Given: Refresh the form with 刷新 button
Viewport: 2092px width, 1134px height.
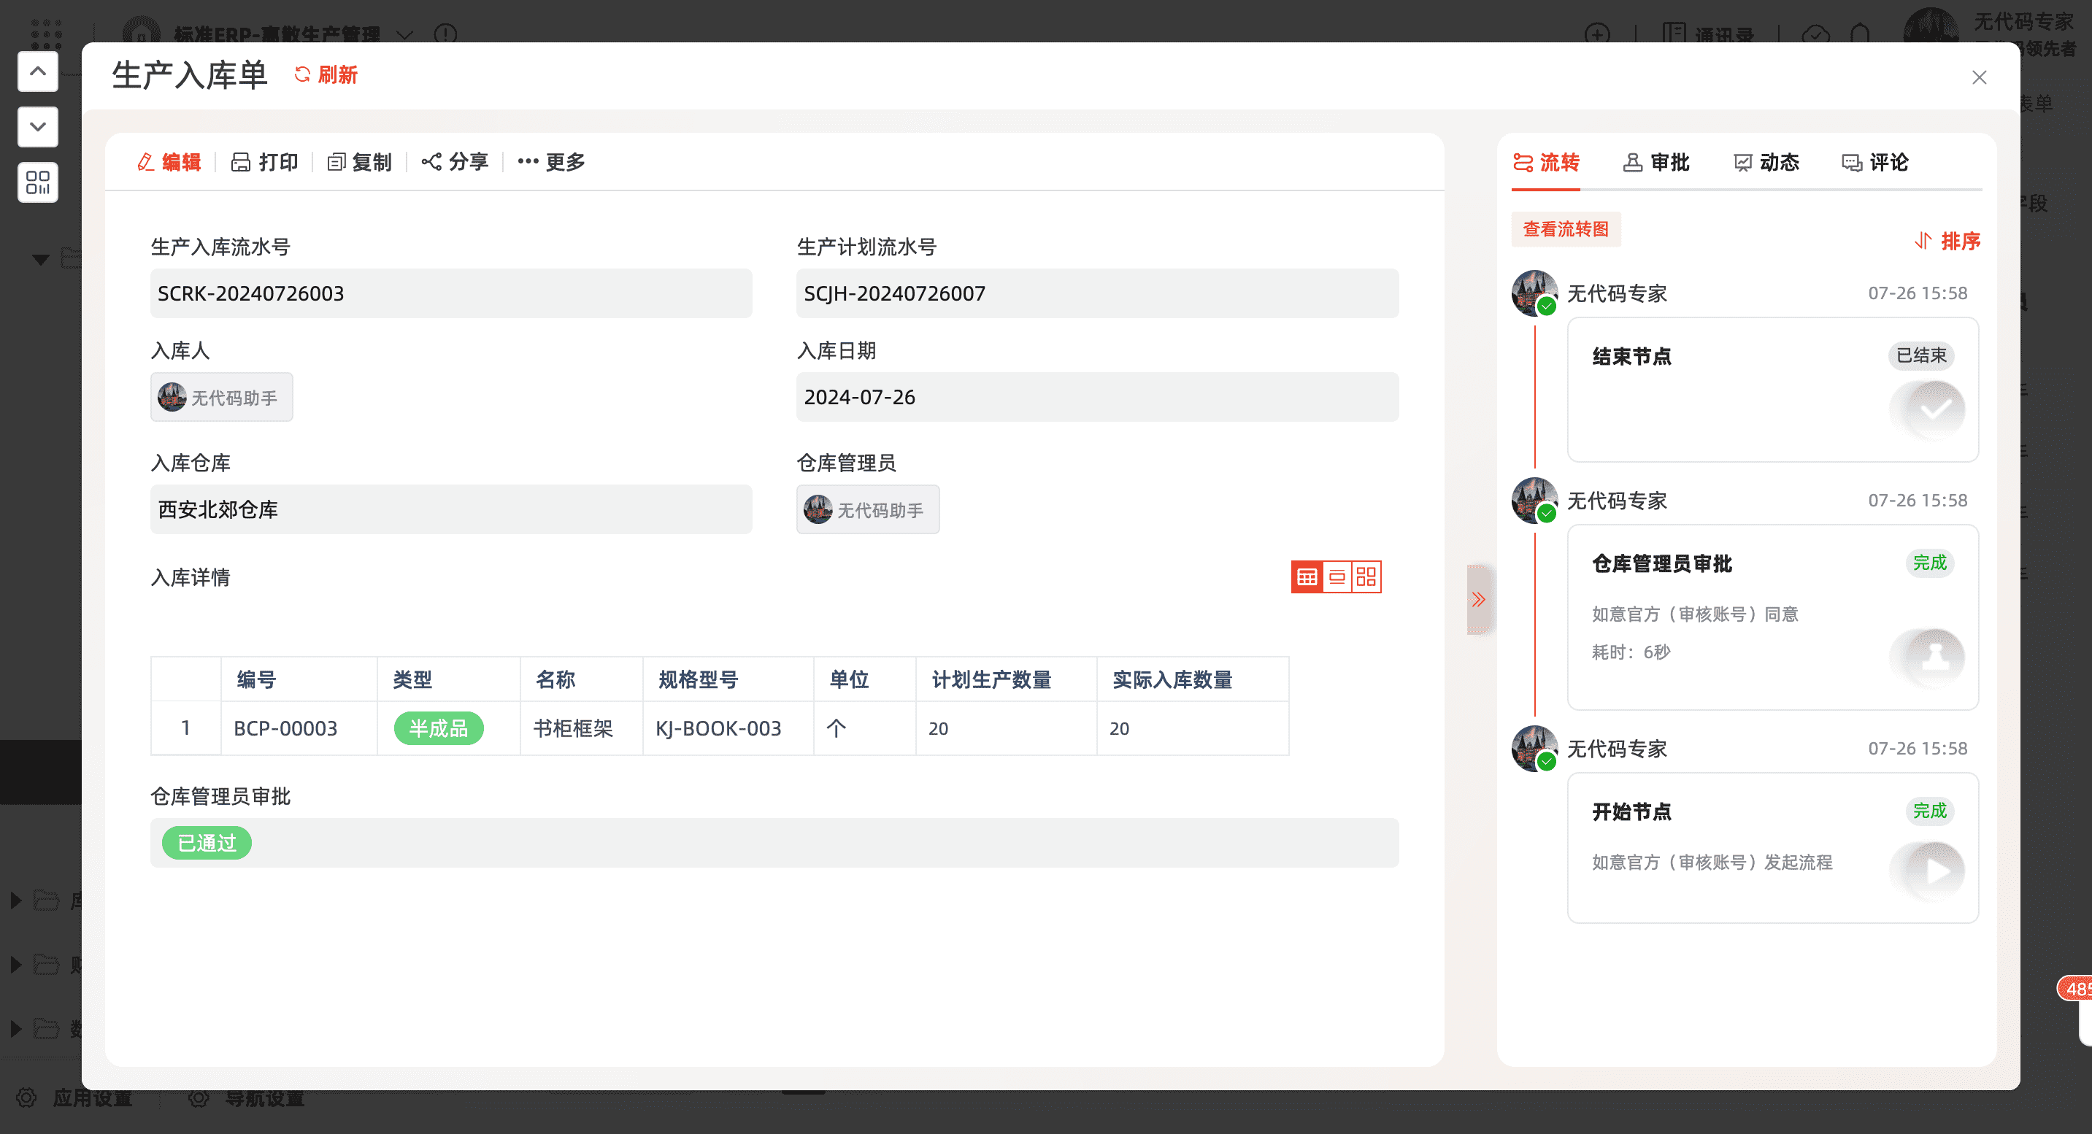Looking at the screenshot, I should pos(326,74).
